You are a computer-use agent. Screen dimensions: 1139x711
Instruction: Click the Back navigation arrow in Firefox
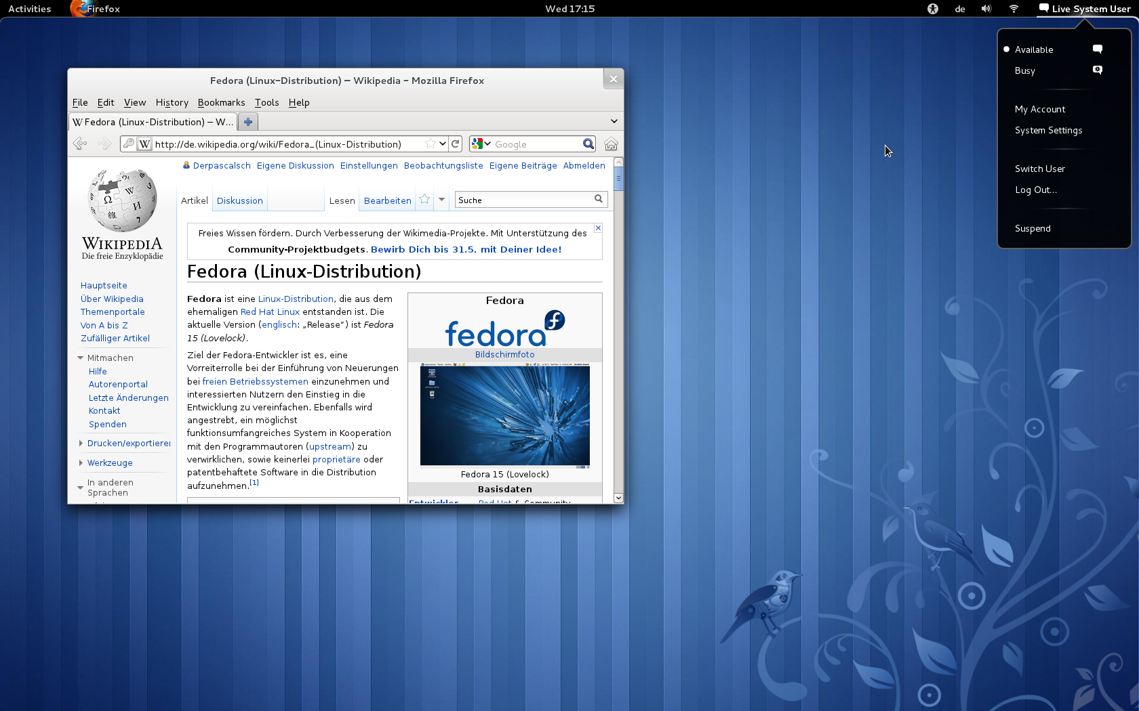click(x=79, y=144)
